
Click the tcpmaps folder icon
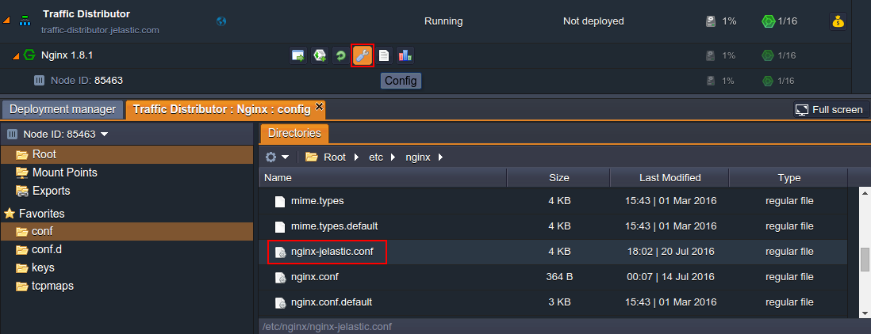coord(22,287)
